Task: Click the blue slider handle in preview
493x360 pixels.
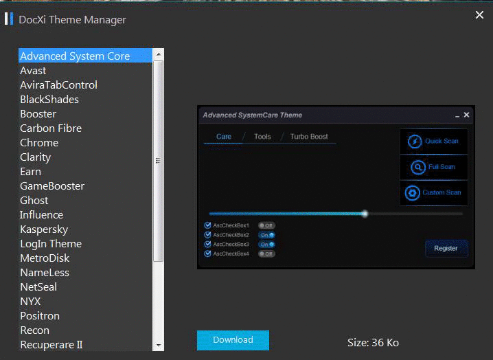Action: tap(365, 214)
